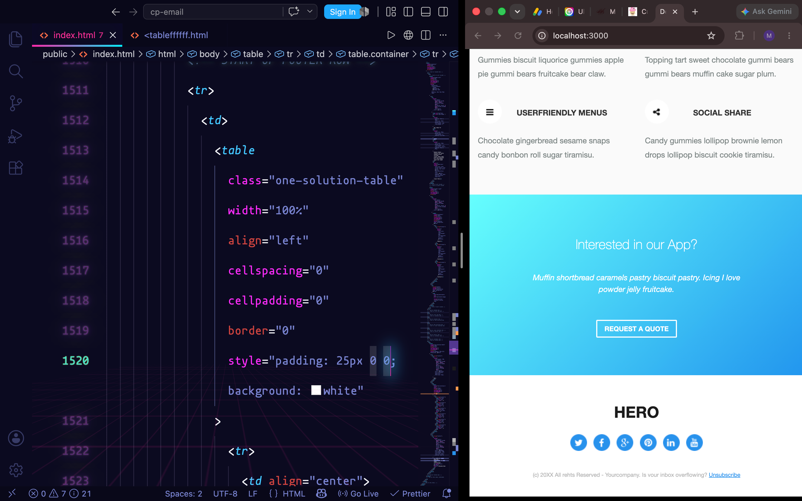Screen dimensions: 802x501
Task: Click the Prettier status item
Action: coord(410,494)
